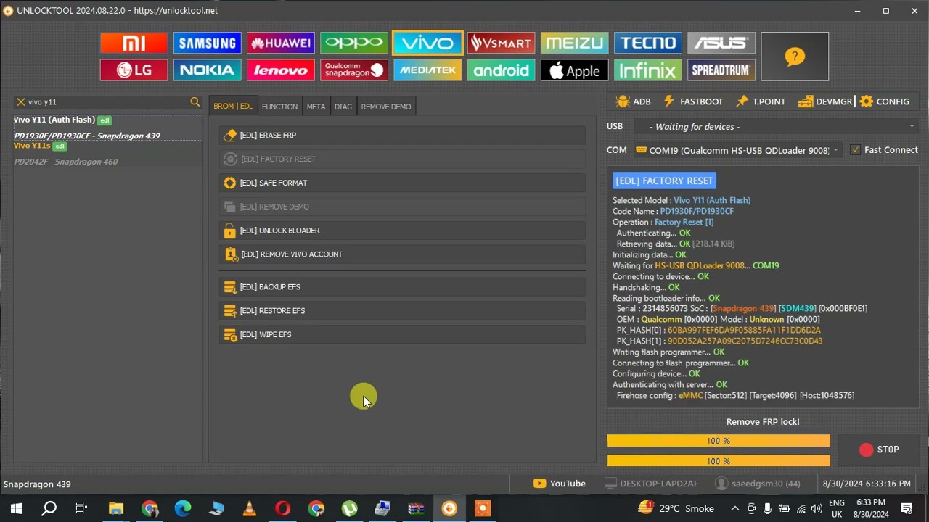Open the META tab
This screenshot has width=929, height=522.
[316, 107]
